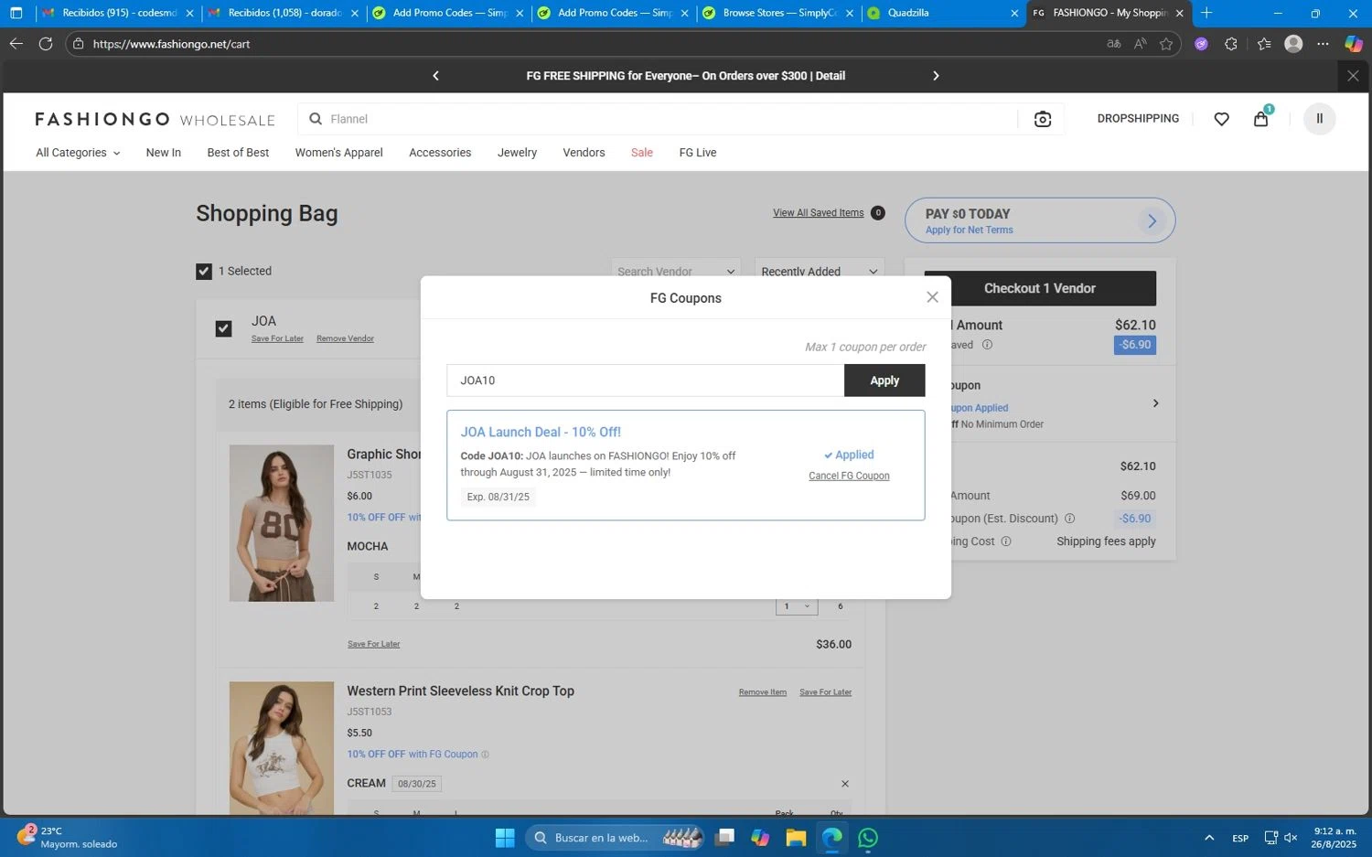This screenshot has width=1372, height=857.
Task: Open the Vendors menu
Action: (584, 153)
